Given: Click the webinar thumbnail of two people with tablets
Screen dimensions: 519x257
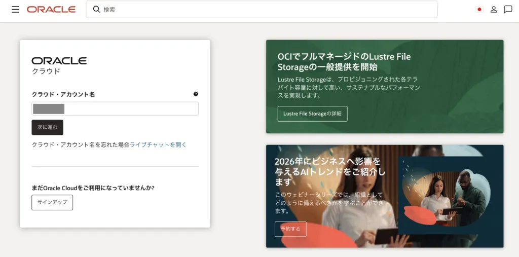Looking at the screenshot, I should tap(446, 195).
